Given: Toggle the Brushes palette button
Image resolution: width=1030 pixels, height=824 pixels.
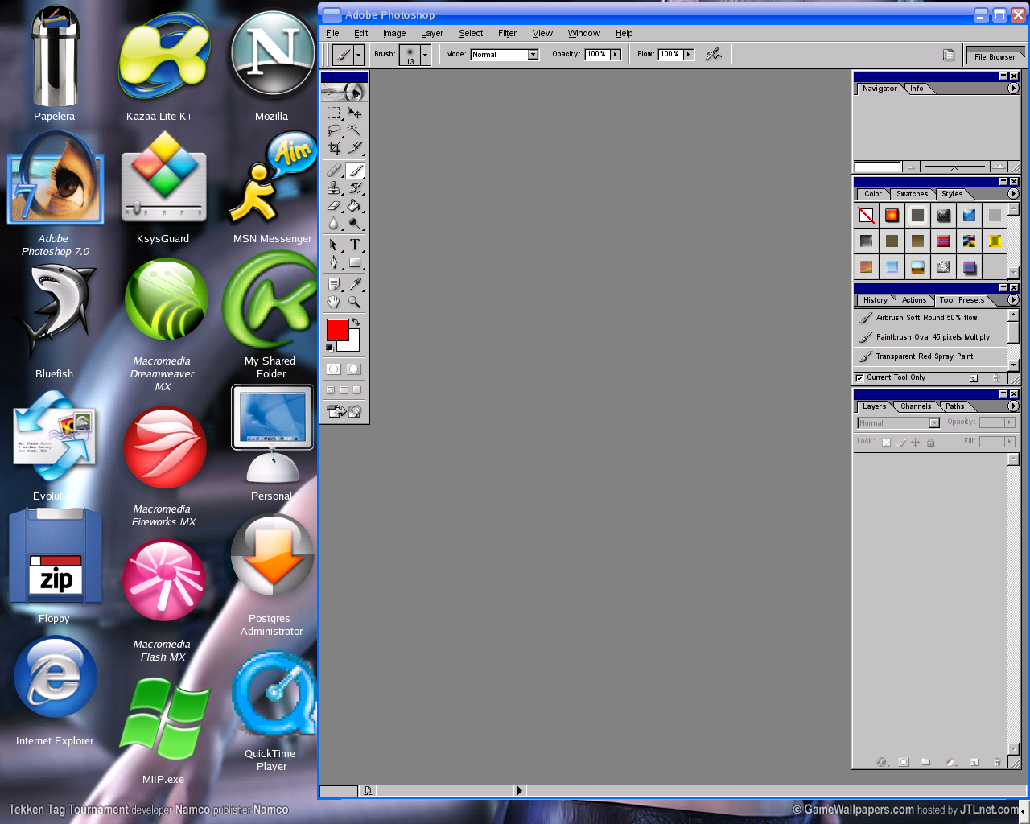Looking at the screenshot, I should pyautogui.click(x=949, y=55).
